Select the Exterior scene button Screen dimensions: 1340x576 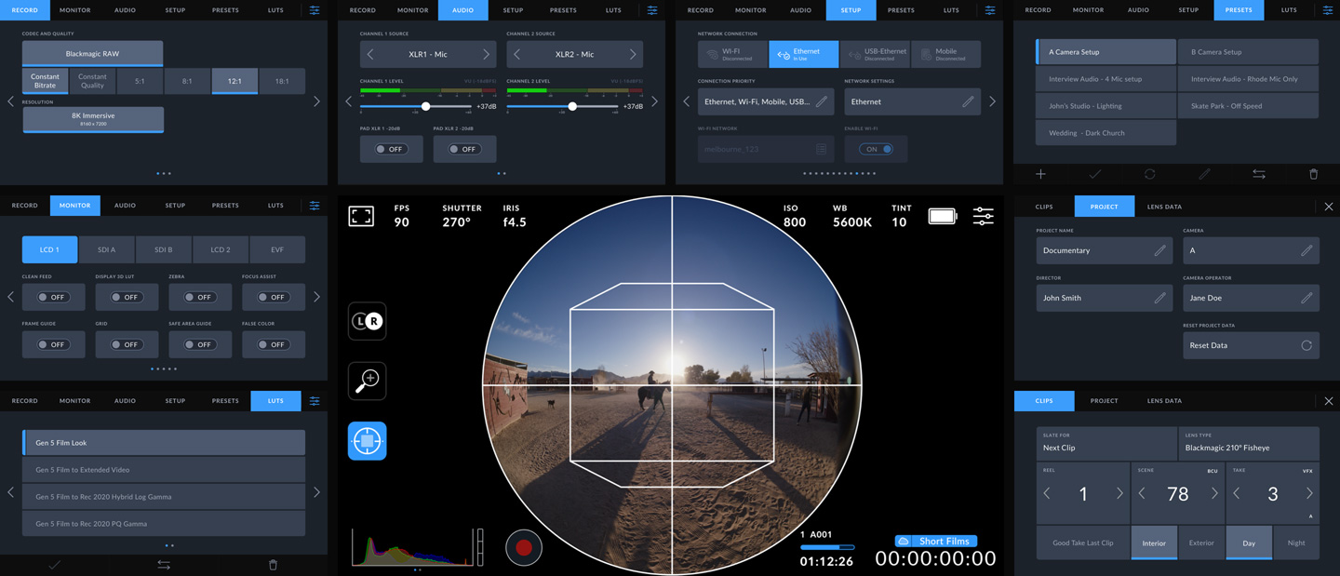1200,543
